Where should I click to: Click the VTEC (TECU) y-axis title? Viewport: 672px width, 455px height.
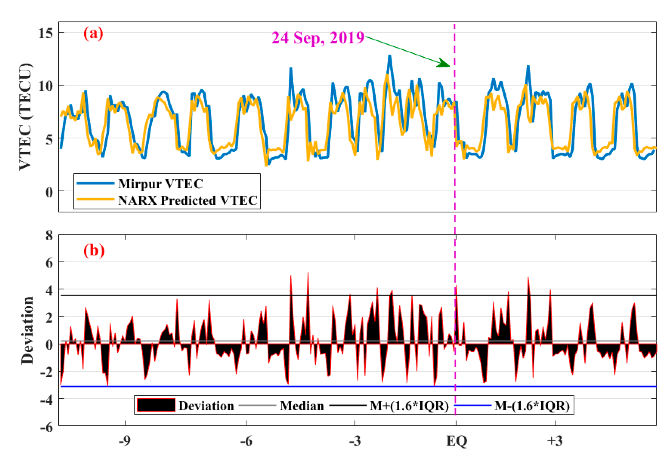[x=25, y=117]
